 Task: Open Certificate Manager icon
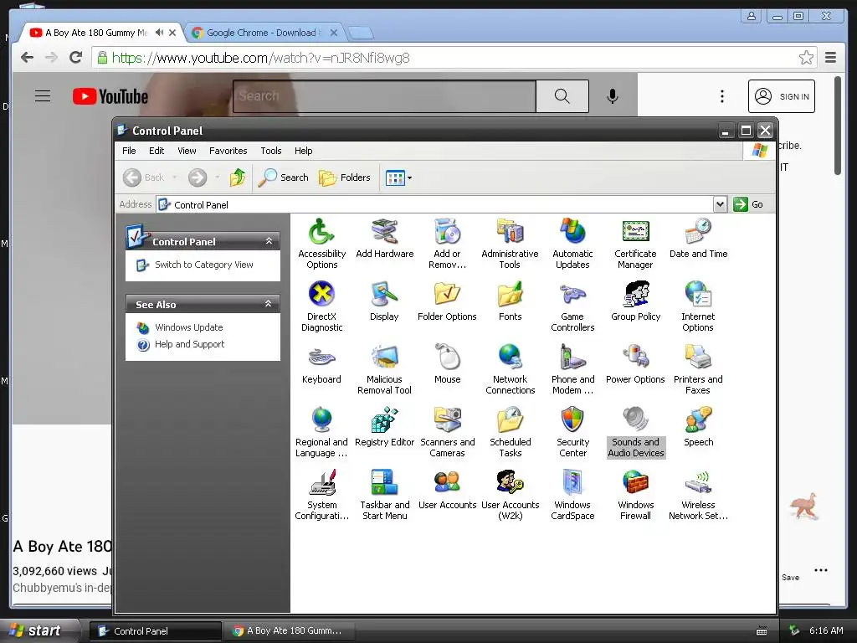(635, 244)
